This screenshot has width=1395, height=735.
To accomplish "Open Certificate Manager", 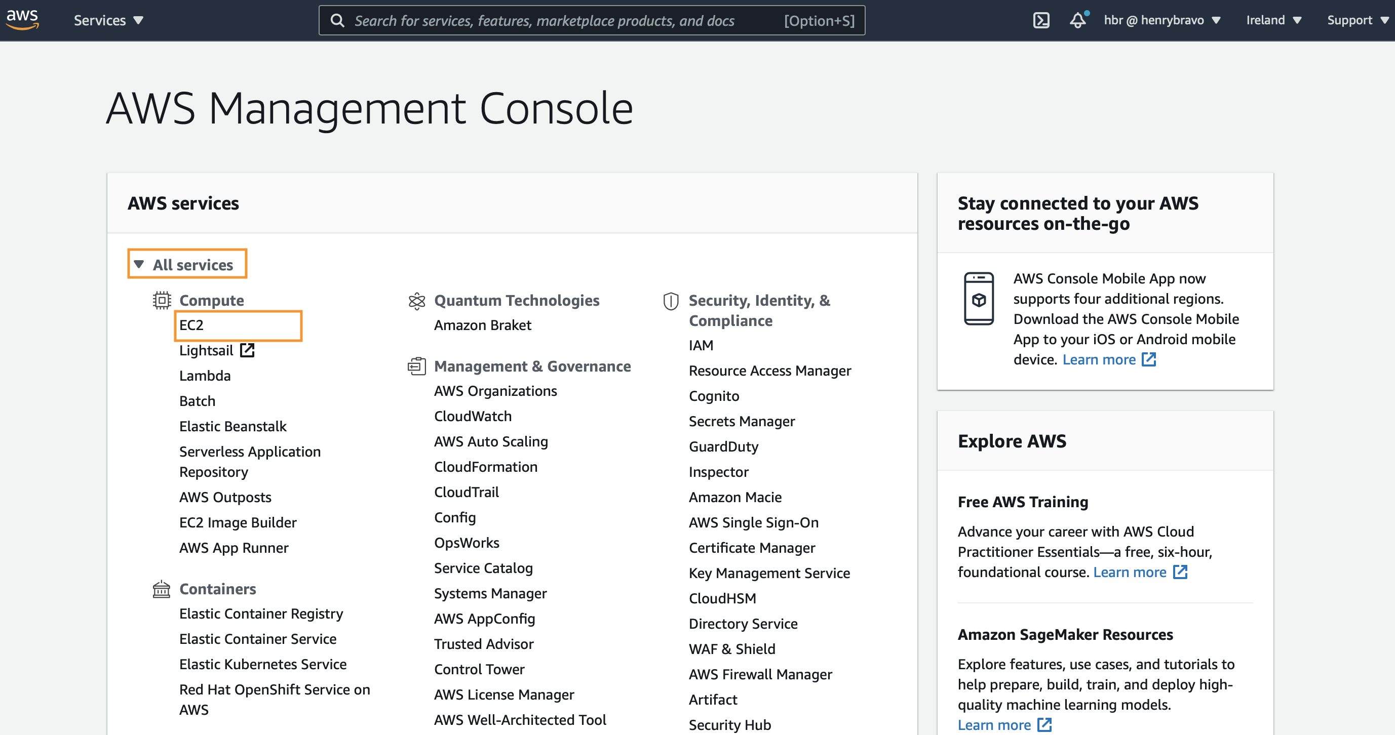I will (752, 548).
